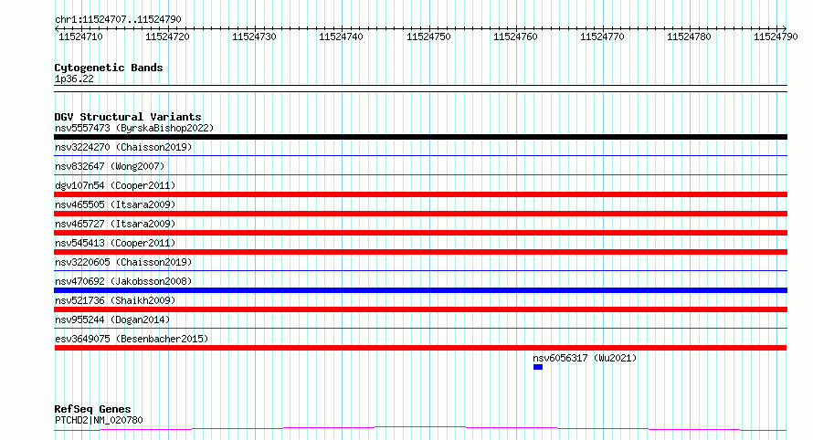Screen dimensions: 813x440
Task: Click the thin blue nsv3220605 variant line
Action: (x=420, y=270)
